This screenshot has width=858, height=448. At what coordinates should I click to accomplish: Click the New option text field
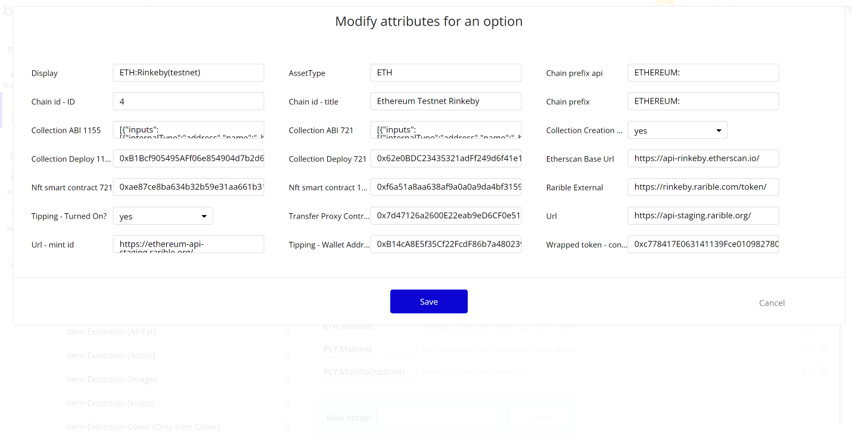437,417
